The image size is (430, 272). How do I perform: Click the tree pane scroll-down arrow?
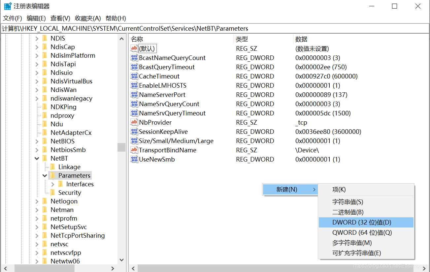pos(121,260)
